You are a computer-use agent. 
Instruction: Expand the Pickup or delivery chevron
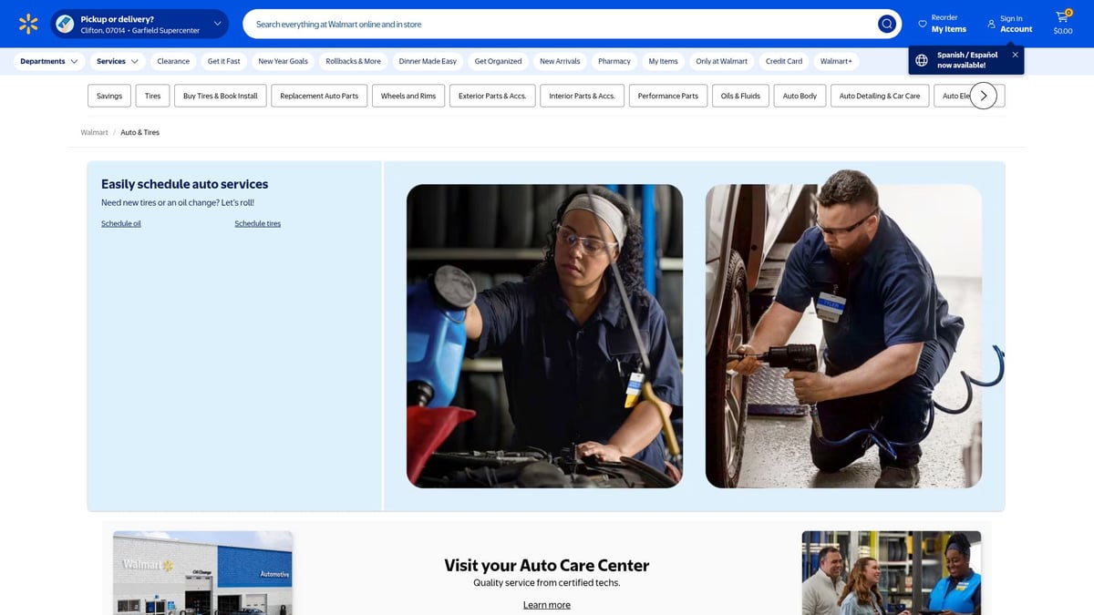[x=217, y=23]
